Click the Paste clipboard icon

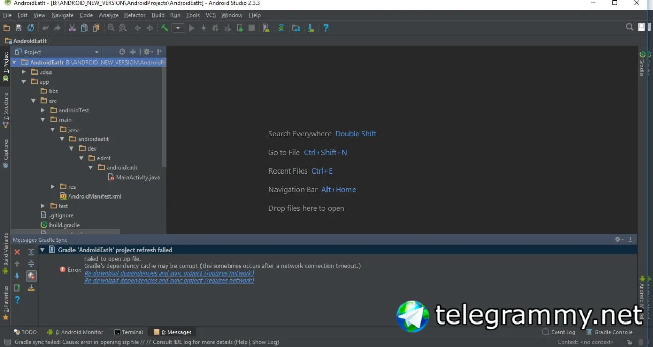click(96, 28)
